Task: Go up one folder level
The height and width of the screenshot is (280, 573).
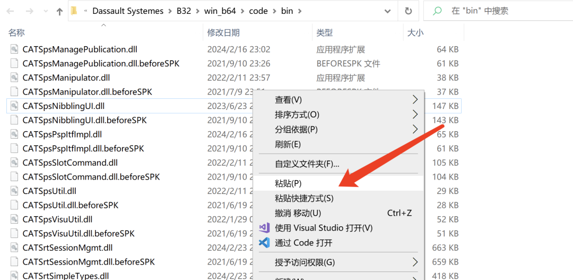Action: point(59,11)
